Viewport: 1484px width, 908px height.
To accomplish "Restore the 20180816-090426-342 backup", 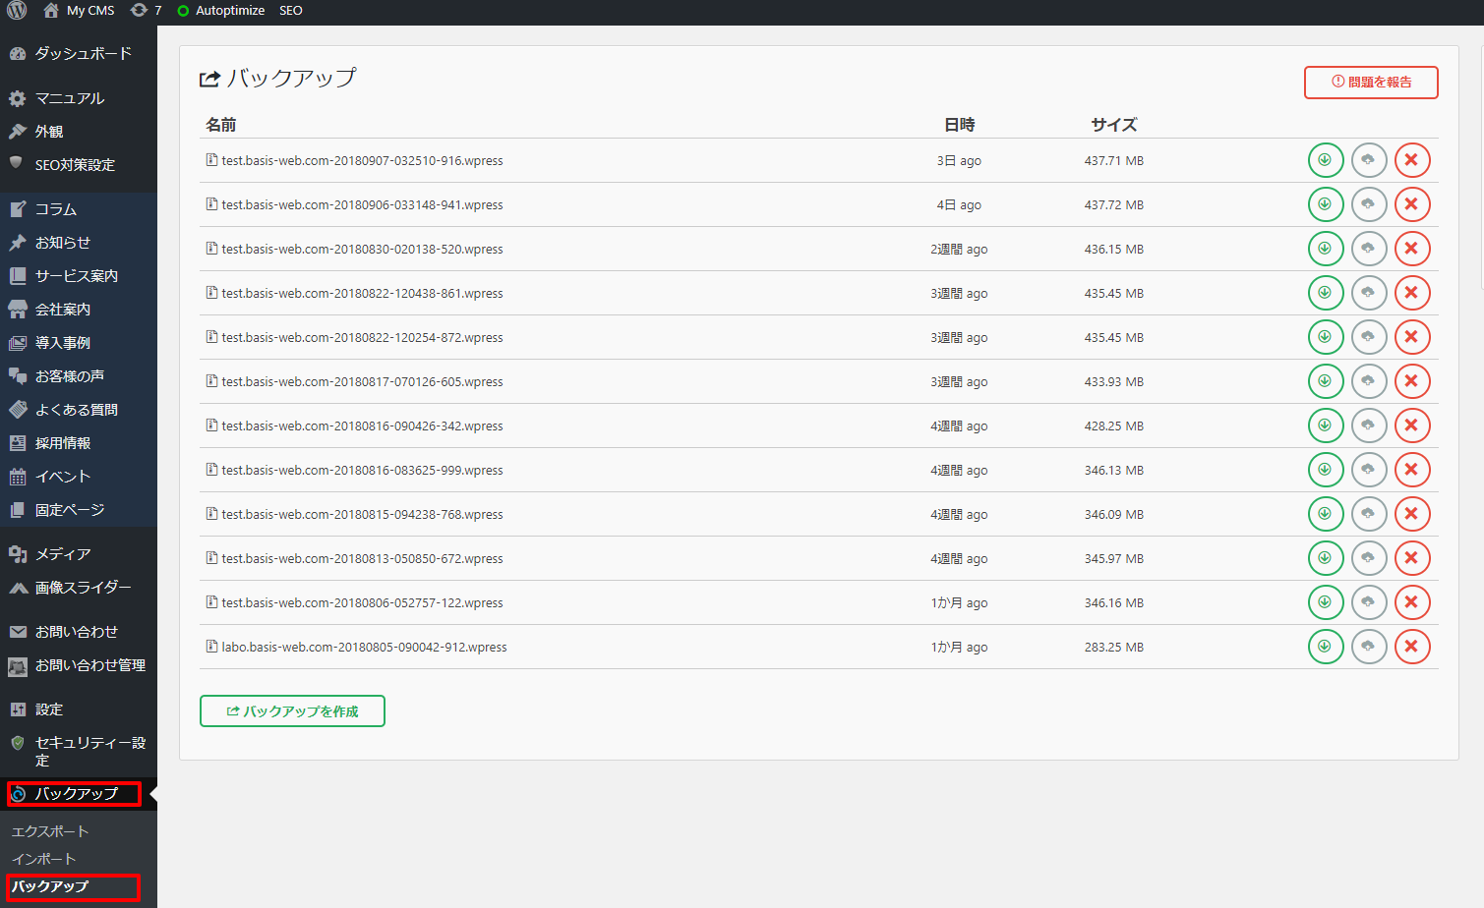I will coord(1369,426).
